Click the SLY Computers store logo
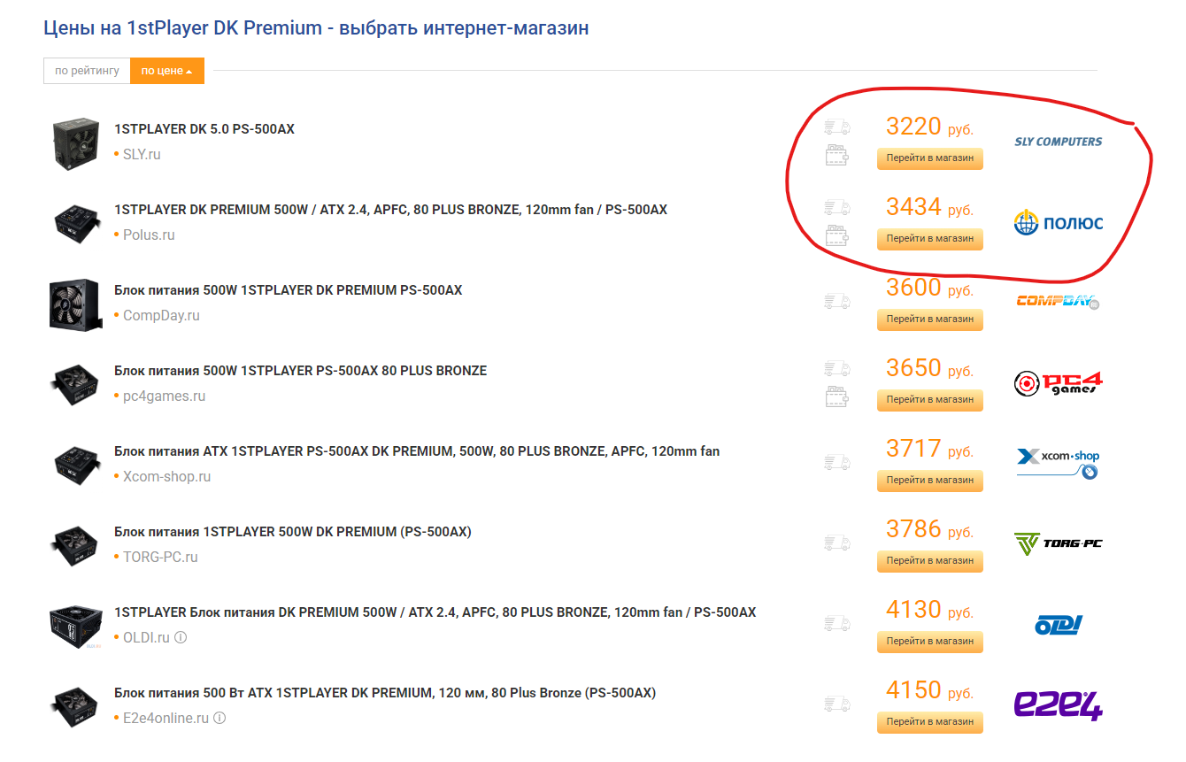This screenshot has height=762, width=1186. [1058, 142]
